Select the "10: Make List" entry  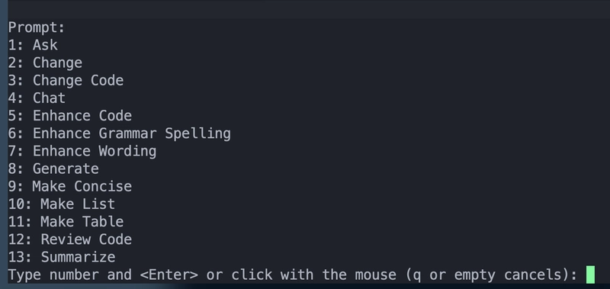(62, 204)
